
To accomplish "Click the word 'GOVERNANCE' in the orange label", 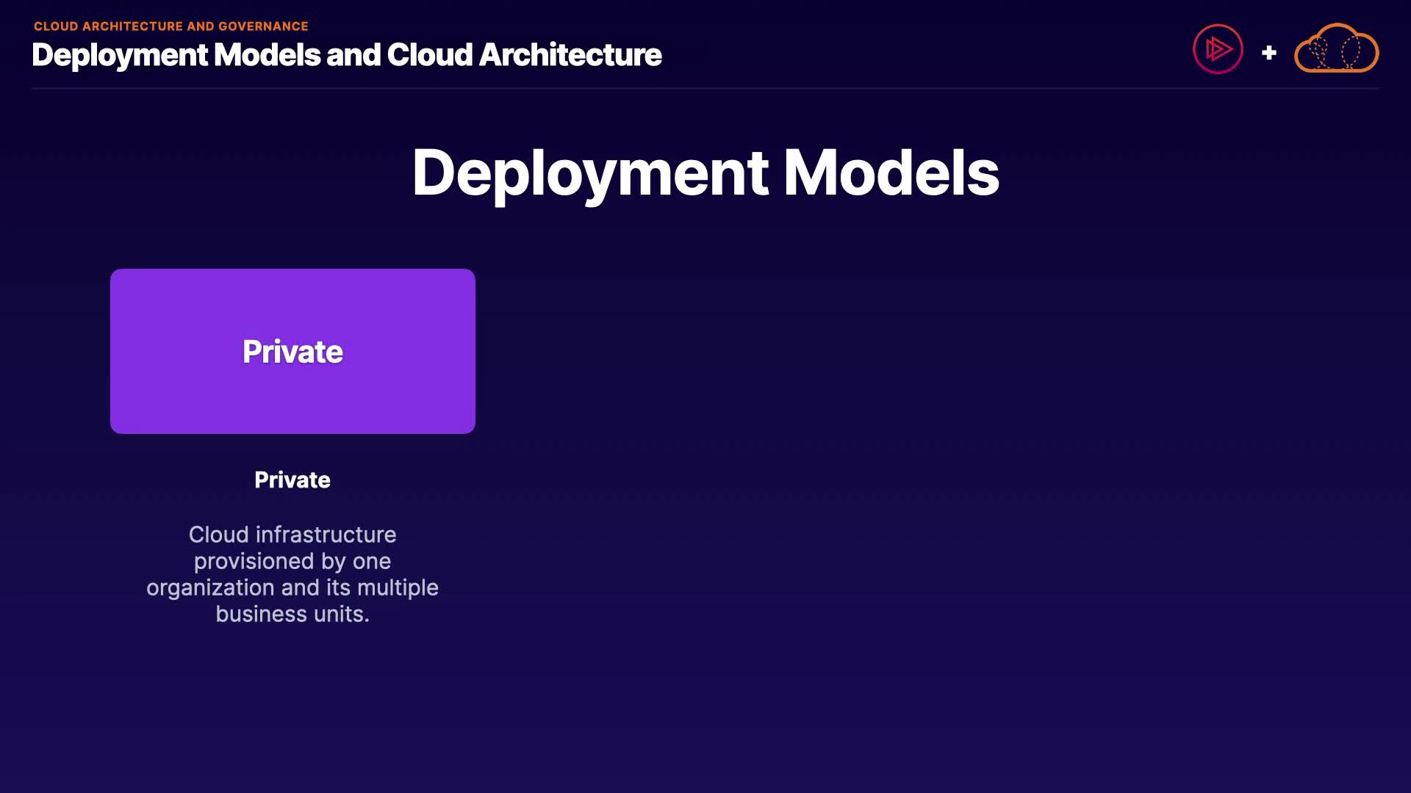I will (x=263, y=26).
